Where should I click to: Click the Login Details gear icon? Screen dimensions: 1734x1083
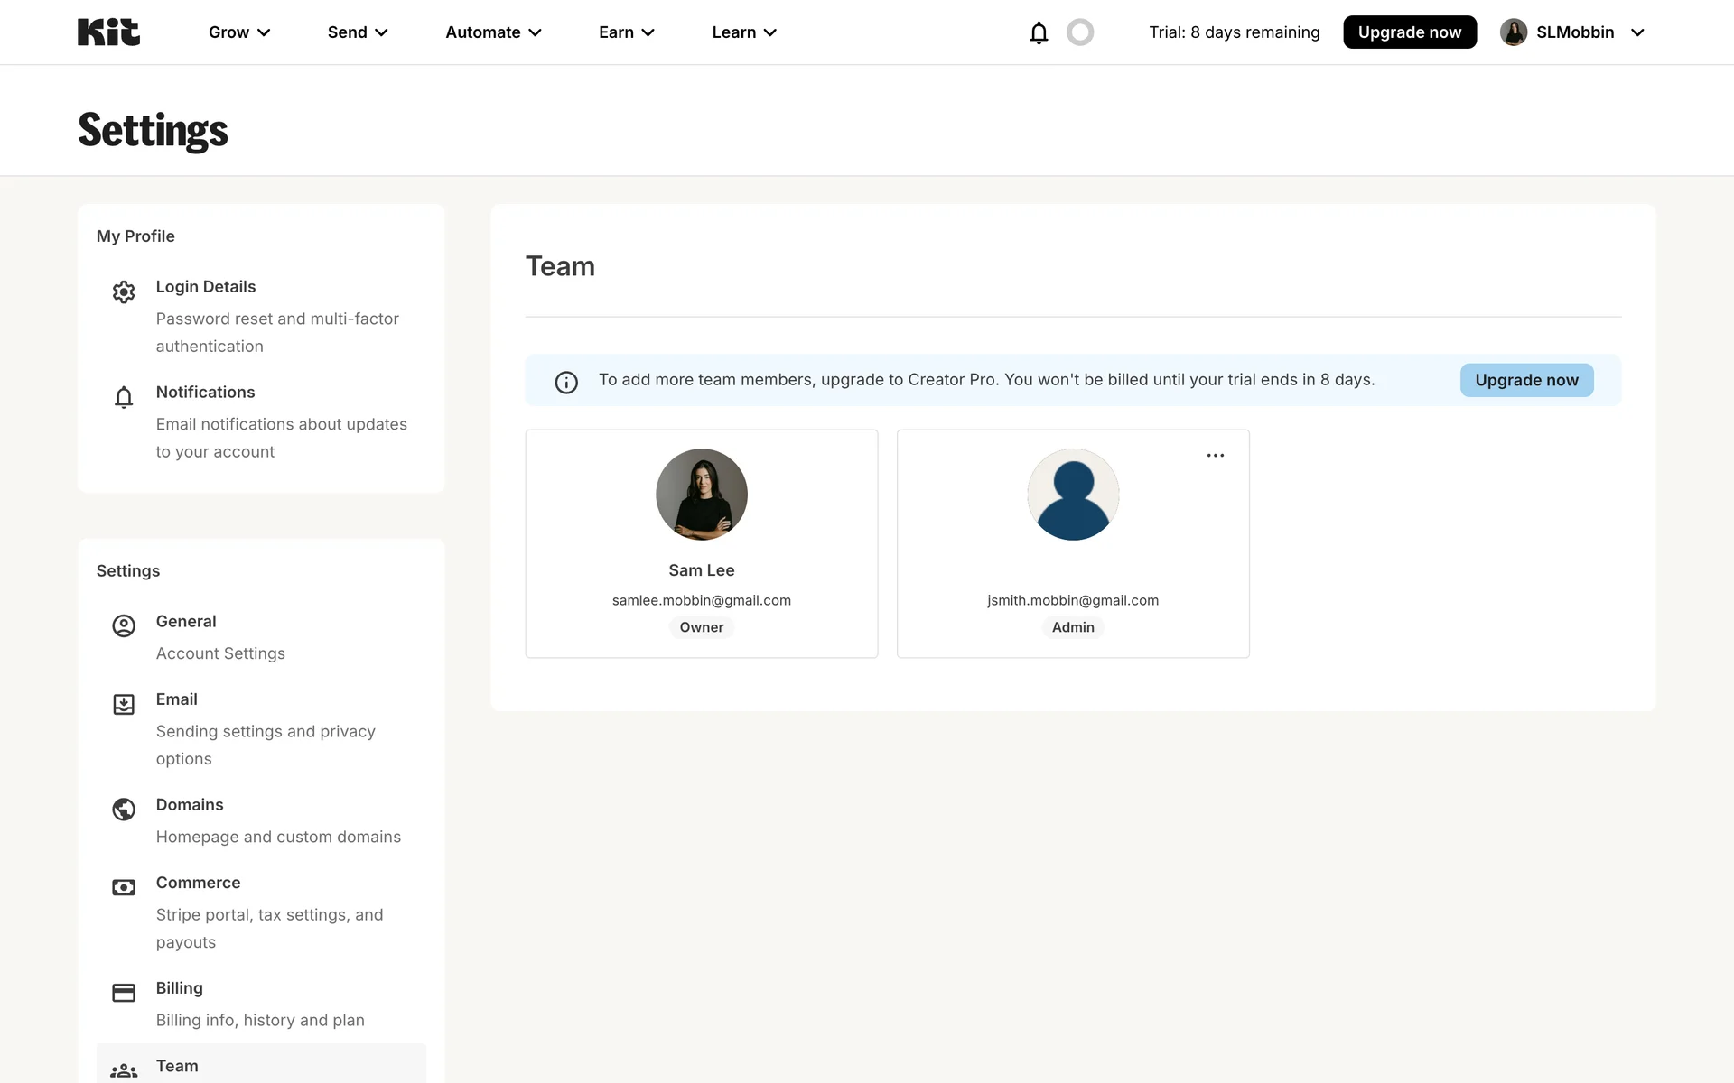(x=124, y=292)
